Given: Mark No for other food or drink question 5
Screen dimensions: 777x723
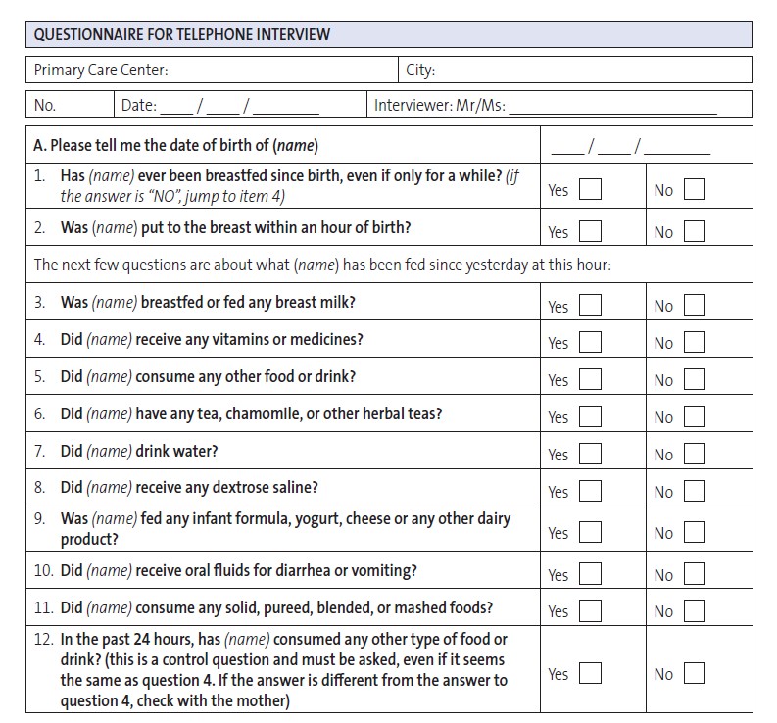Looking at the screenshot, I should coord(695,379).
